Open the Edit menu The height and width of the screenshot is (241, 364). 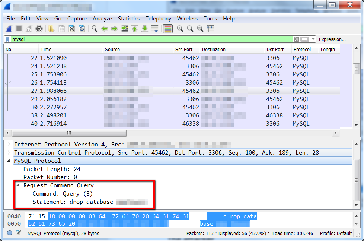(26, 19)
